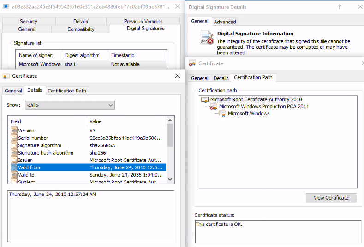Select Microsoft Windows leaf certificate in path
This screenshot has height=247, width=364.
pos(249,114)
